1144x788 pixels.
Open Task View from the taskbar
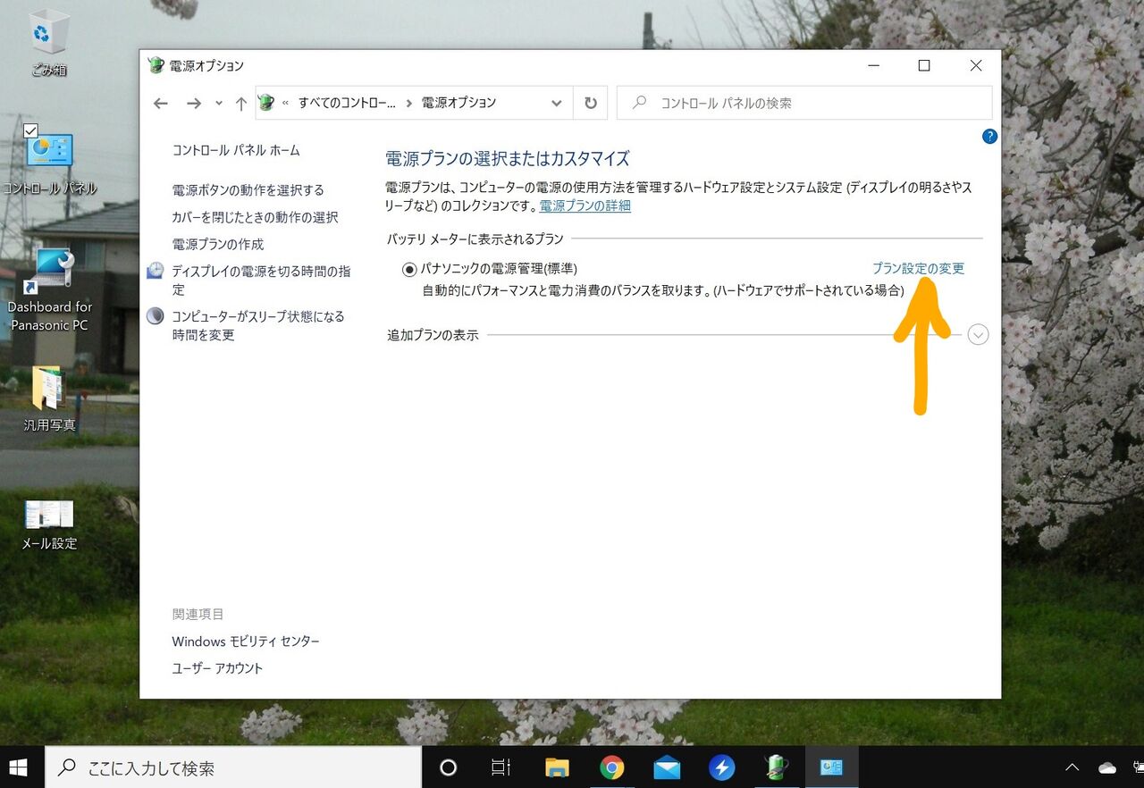pos(501,767)
